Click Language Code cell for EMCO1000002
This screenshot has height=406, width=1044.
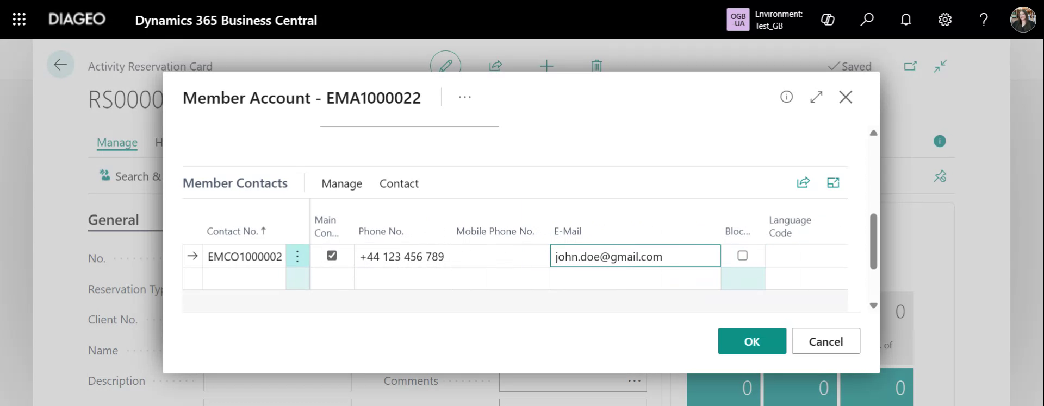click(806, 256)
